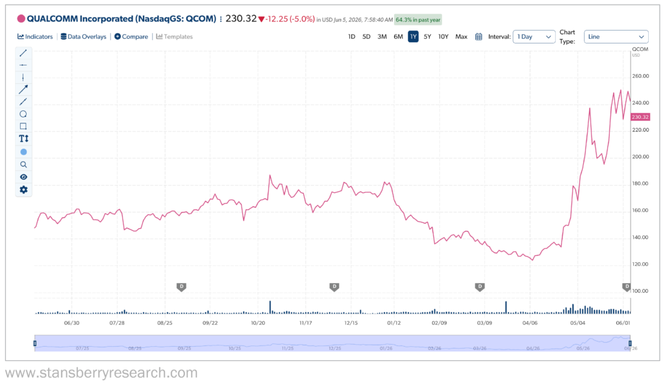Expand the Interval 1 Day dropdown
Image resolution: width=665 pixels, height=387 pixels.
click(x=534, y=37)
